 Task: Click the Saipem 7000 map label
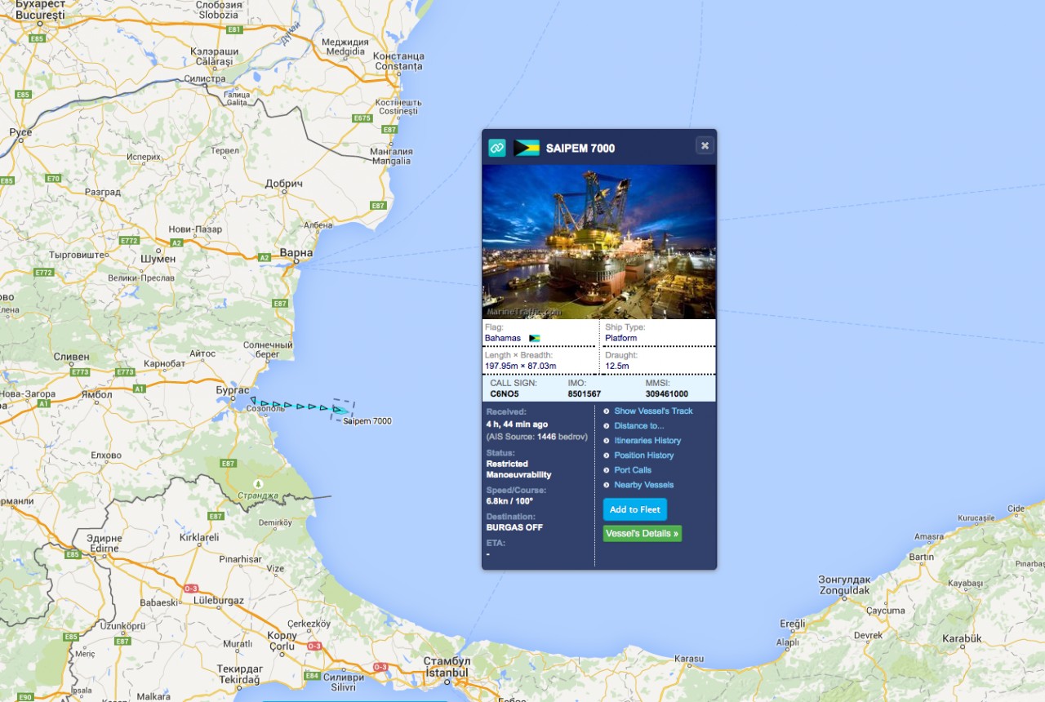pyautogui.click(x=367, y=421)
